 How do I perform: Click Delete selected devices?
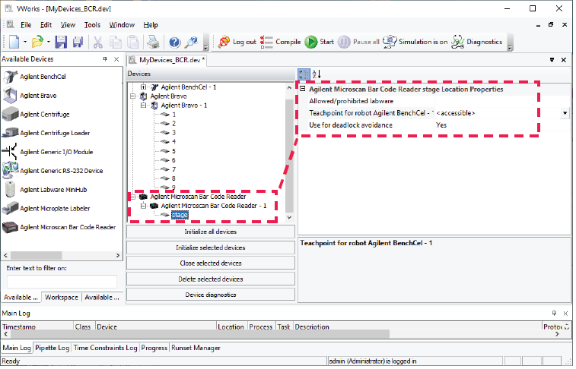pyautogui.click(x=211, y=279)
